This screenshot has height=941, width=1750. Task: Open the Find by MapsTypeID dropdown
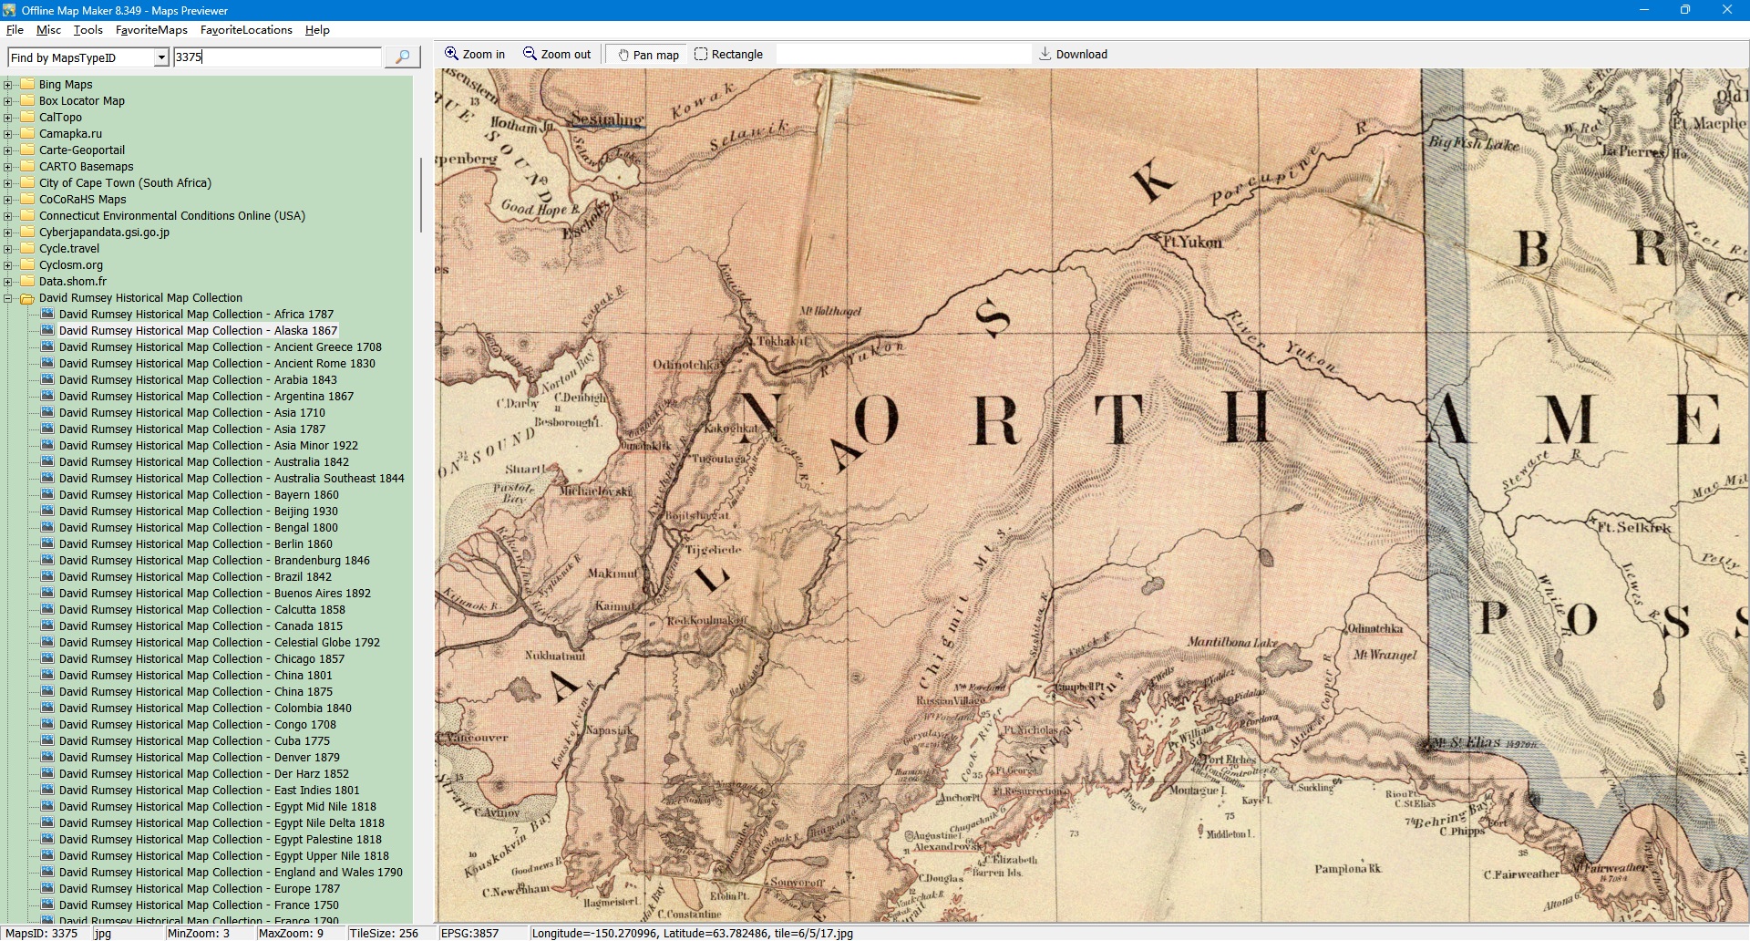tap(161, 57)
